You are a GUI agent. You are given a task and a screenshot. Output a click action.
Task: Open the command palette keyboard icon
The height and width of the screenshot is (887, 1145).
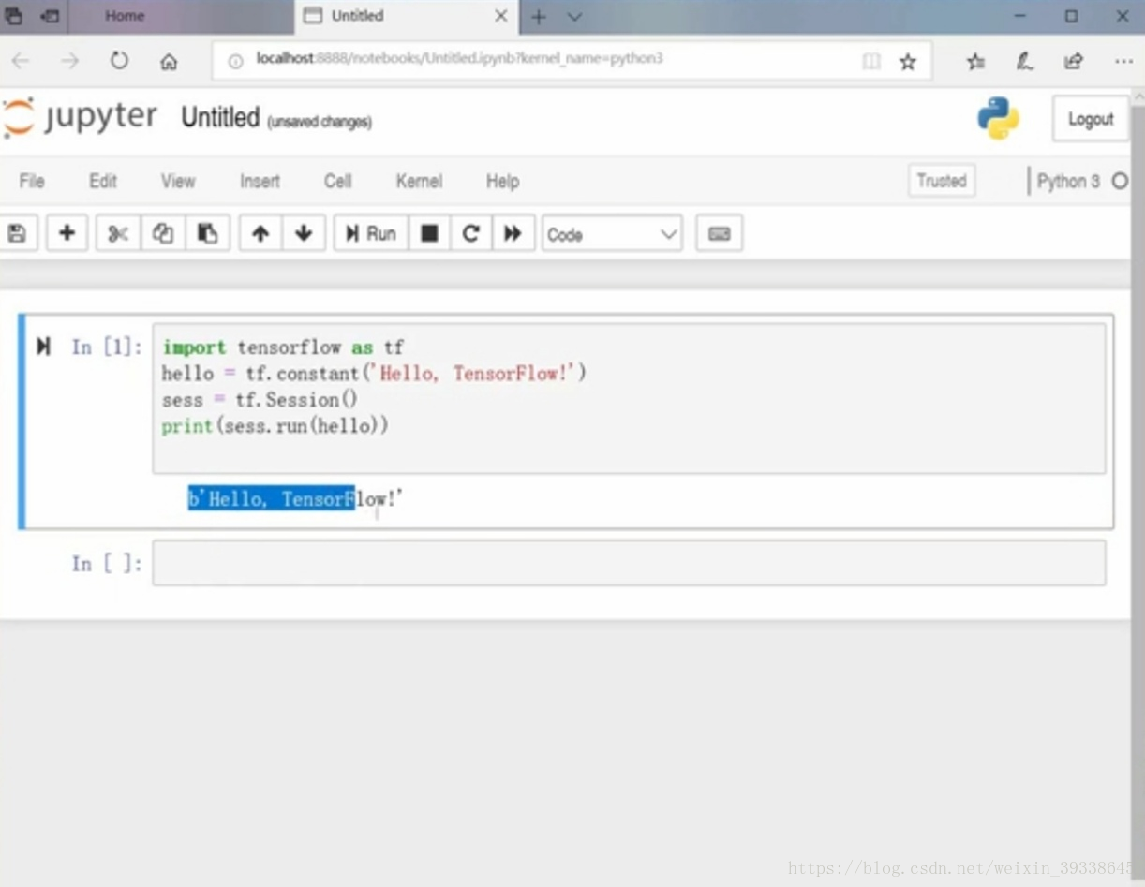[720, 234]
